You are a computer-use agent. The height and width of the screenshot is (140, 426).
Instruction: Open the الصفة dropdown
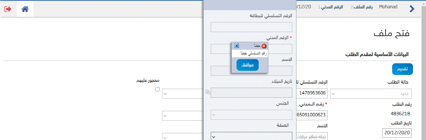(x=251, y=136)
